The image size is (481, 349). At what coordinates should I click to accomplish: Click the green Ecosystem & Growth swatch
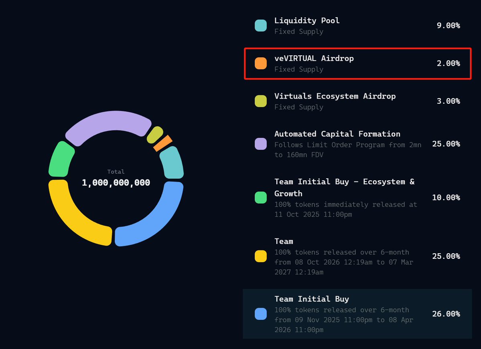point(261,198)
